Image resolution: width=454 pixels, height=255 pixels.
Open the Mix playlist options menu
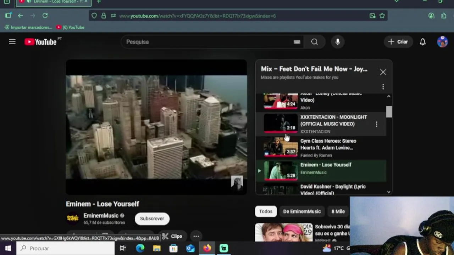point(383,87)
